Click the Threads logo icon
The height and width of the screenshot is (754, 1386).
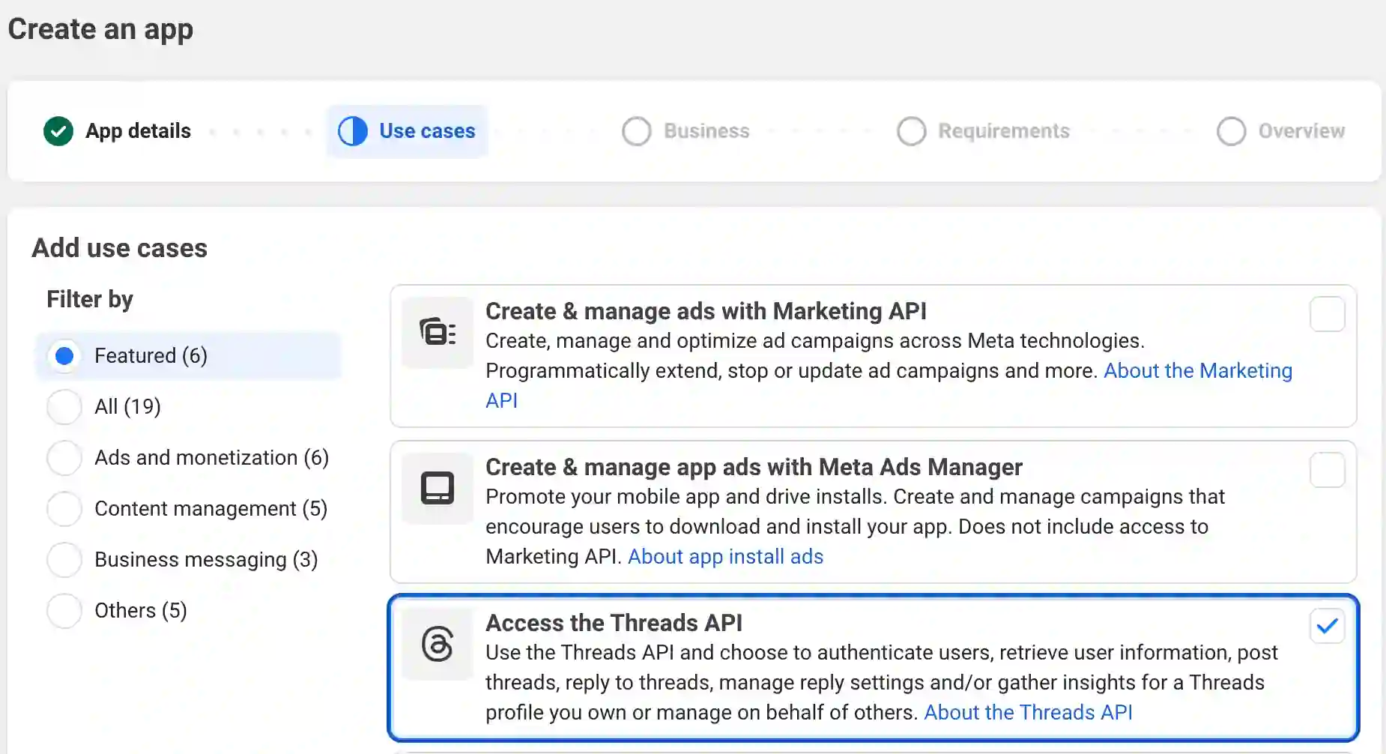[438, 644]
